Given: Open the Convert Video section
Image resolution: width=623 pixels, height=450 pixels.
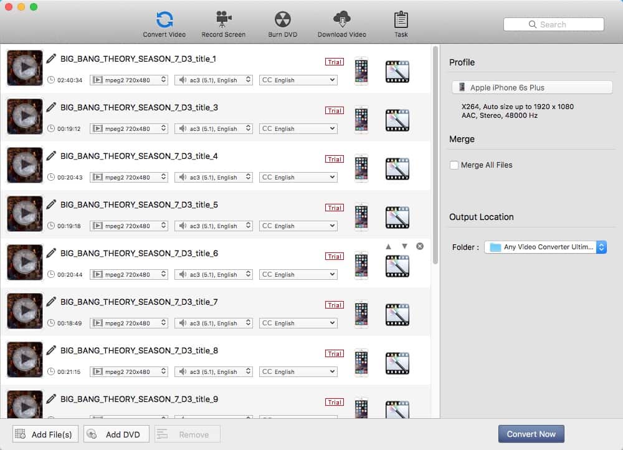Looking at the screenshot, I should pyautogui.click(x=164, y=24).
